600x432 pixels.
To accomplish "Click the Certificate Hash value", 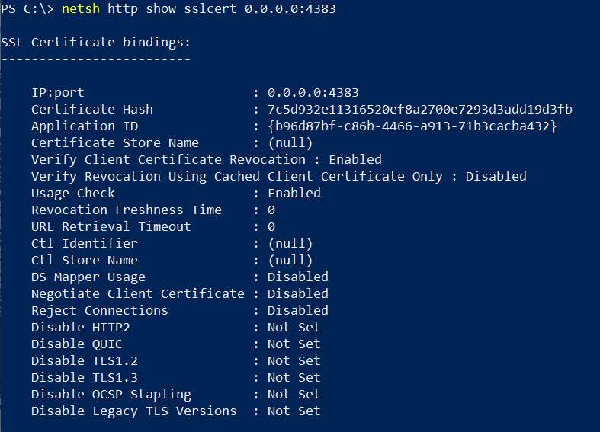I will [x=420, y=110].
